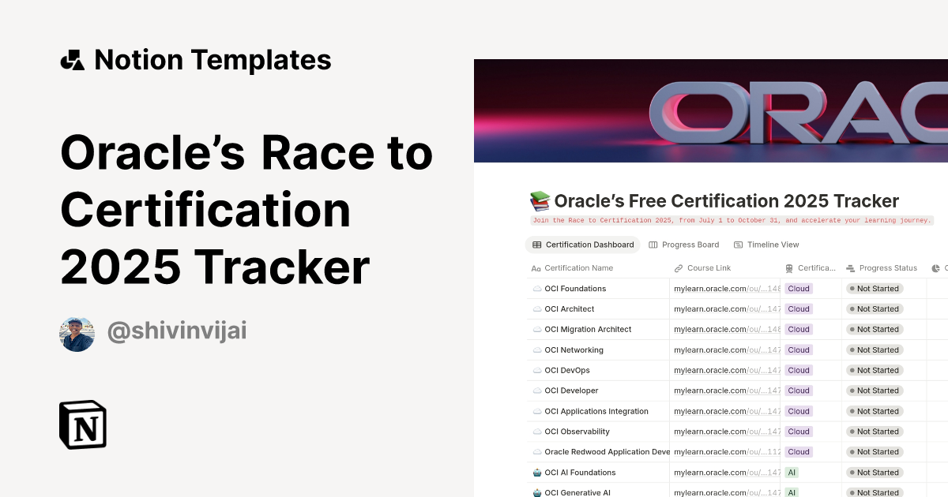This screenshot has height=497, width=948.
Task: Click the cloud icon beside OCI Foundations
Action: click(536, 288)
